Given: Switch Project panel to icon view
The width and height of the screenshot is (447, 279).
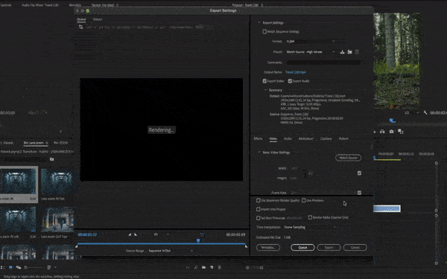Looking at the screenshot, I should 11,267.
